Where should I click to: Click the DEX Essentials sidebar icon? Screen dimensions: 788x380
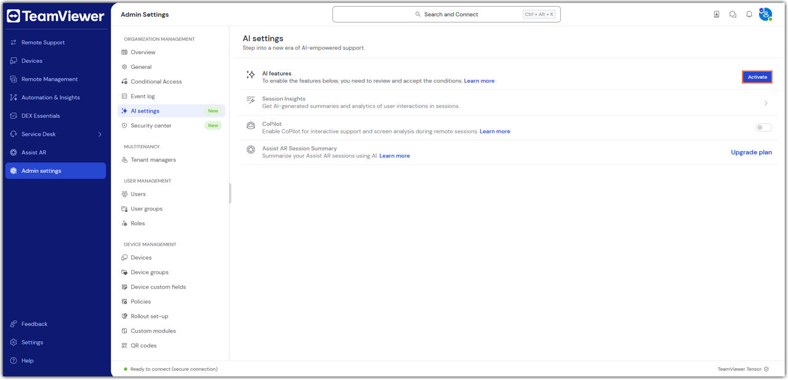[x=14, y=116]
